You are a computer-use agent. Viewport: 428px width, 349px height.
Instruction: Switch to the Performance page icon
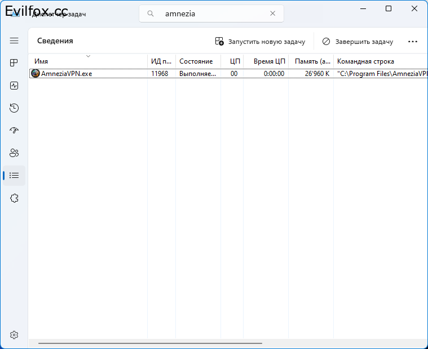[14, 86]
